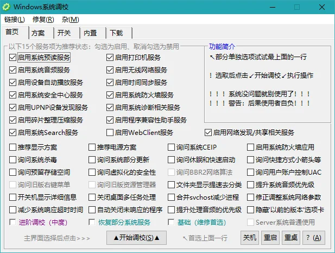Screen dimensions: 335x253
Task: Check 关闭桌面多任务处理
Action: [92, 198]
